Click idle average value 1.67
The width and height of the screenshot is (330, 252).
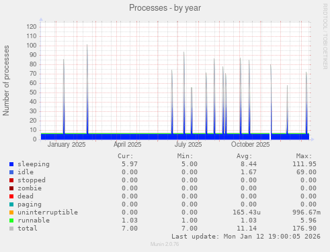point(249,172)
